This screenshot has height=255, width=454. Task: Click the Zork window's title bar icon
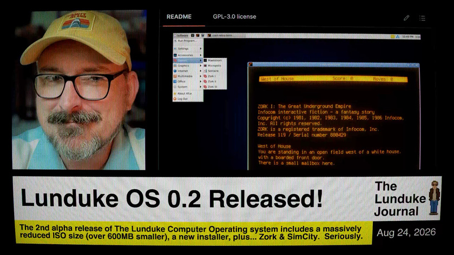[x=251, y=64]
